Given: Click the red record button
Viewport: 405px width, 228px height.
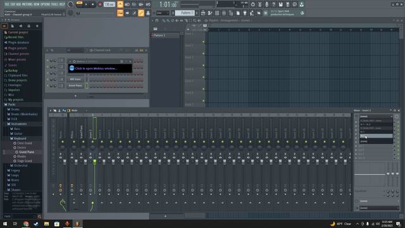Looking at the screenshot, I should (100, 4).
